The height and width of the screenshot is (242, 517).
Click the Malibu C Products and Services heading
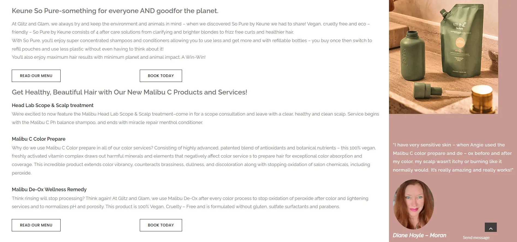(x=129, y=92)
